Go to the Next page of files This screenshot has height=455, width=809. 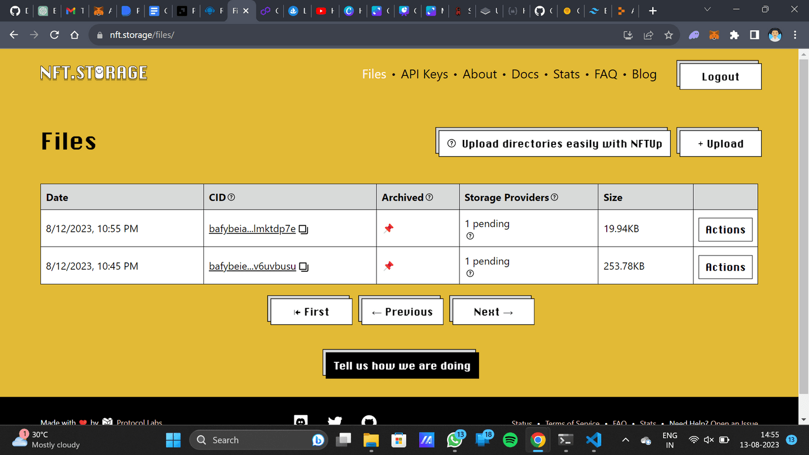point(493,312)
